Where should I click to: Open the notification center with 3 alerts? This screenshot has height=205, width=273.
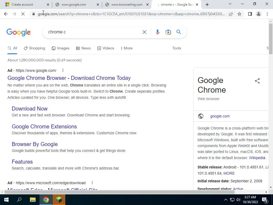point(264,200)
